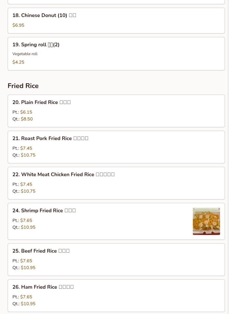
Task: Open 21. Roast Pork Fried Rice
Action: pyautogui.click(x=50, y=138)
